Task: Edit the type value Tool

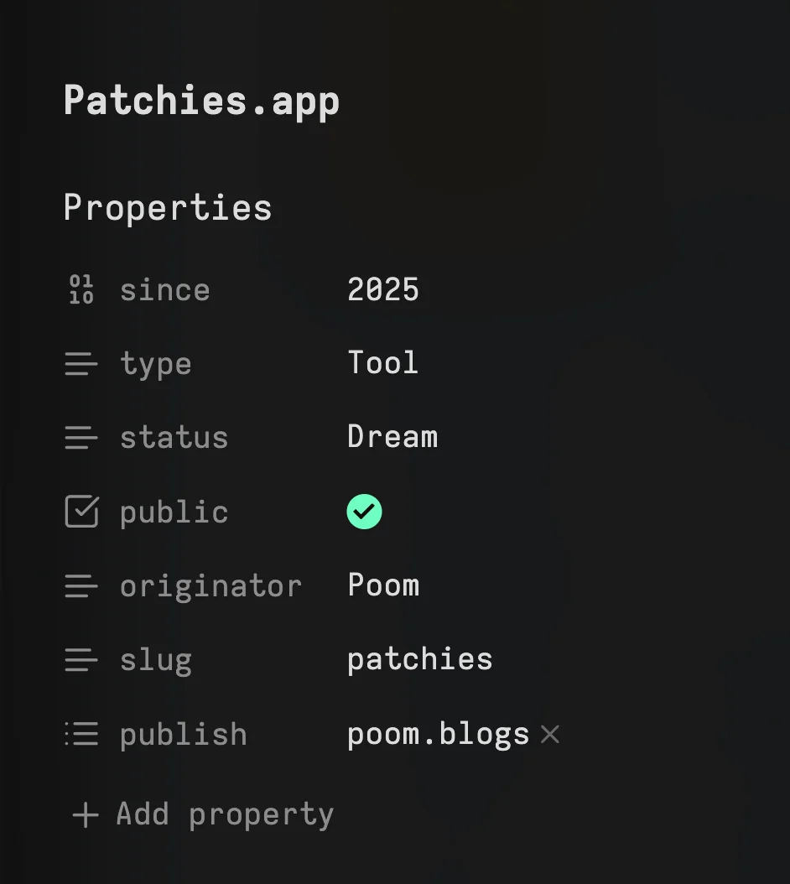Action: (382, 363)
